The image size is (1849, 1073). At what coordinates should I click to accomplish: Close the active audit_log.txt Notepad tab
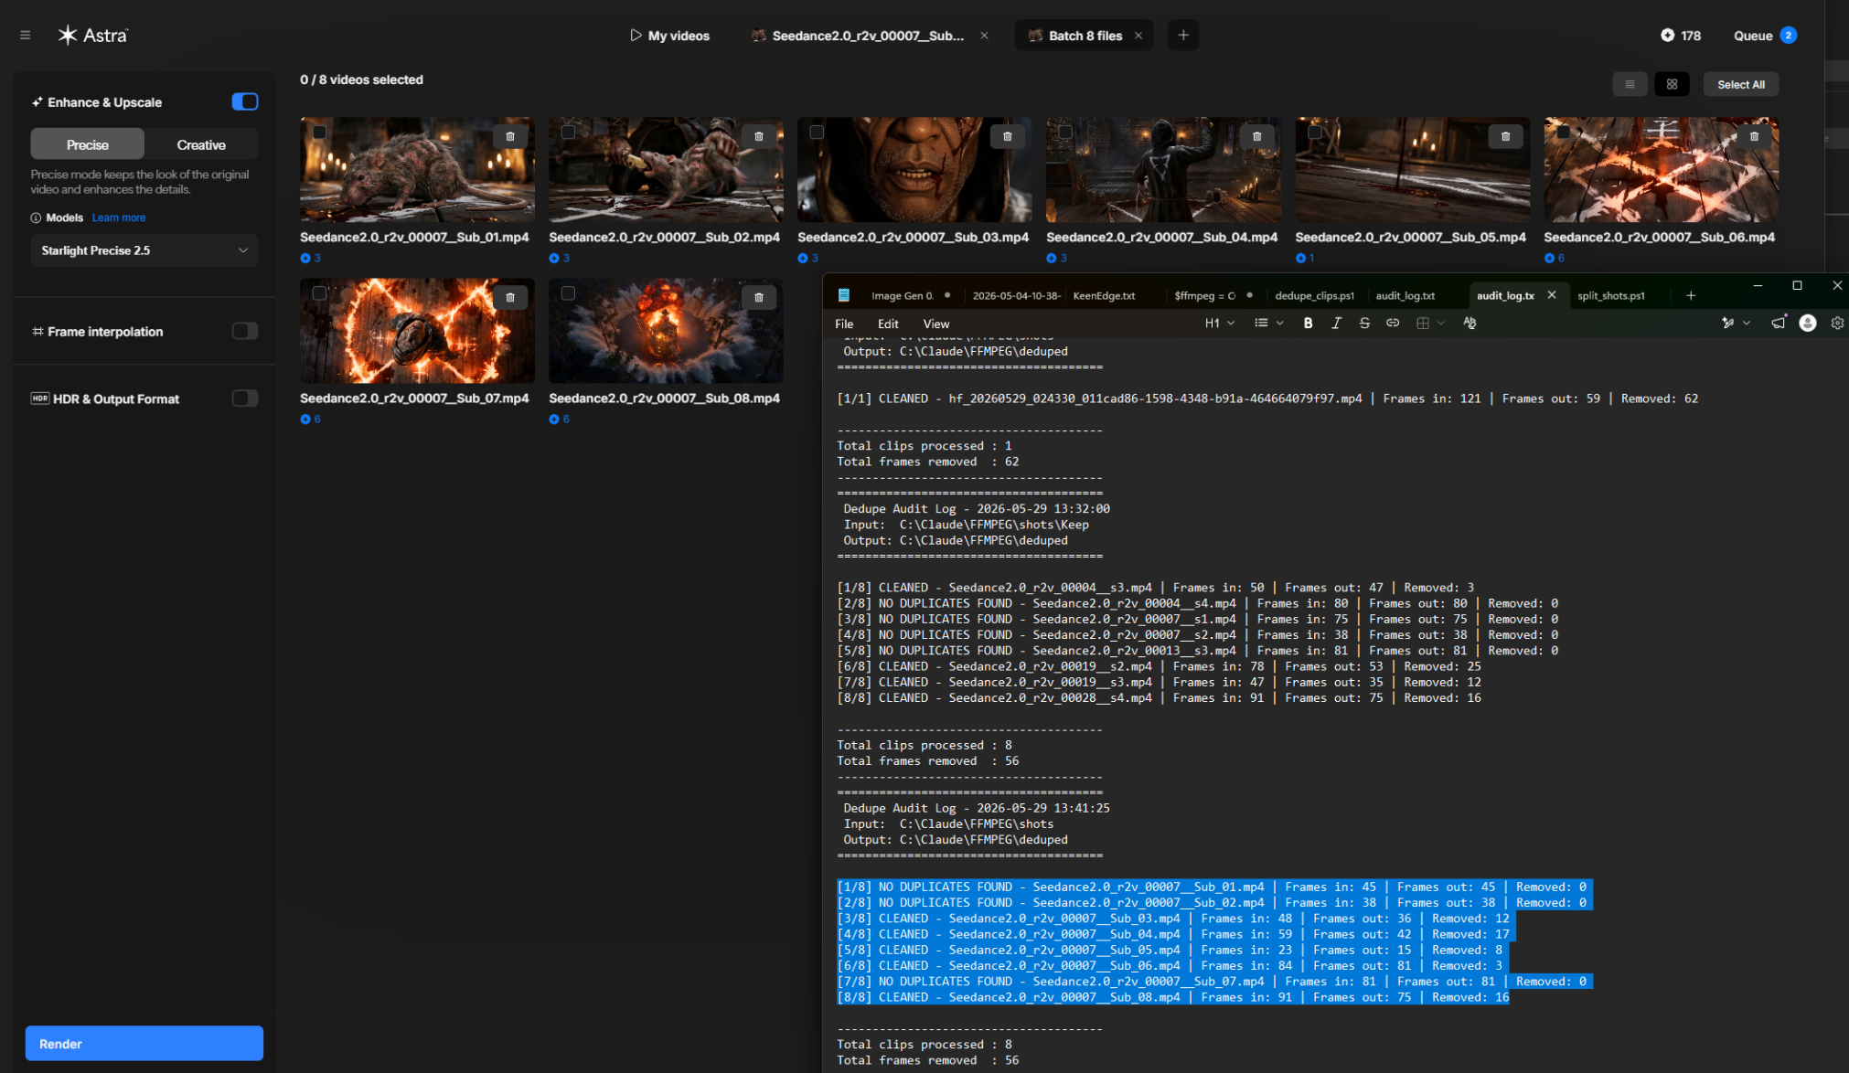coord(1552,295)
